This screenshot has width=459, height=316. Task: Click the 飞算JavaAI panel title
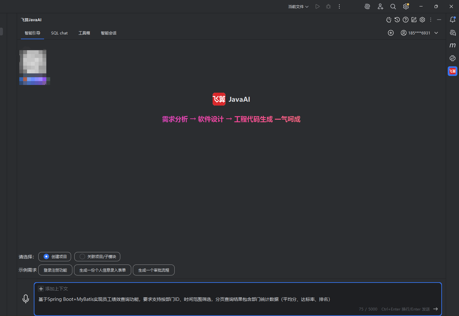[x=31, y=20]
